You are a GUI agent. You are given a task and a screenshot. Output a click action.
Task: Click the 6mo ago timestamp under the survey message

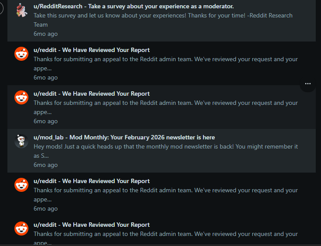click(46, 34)
